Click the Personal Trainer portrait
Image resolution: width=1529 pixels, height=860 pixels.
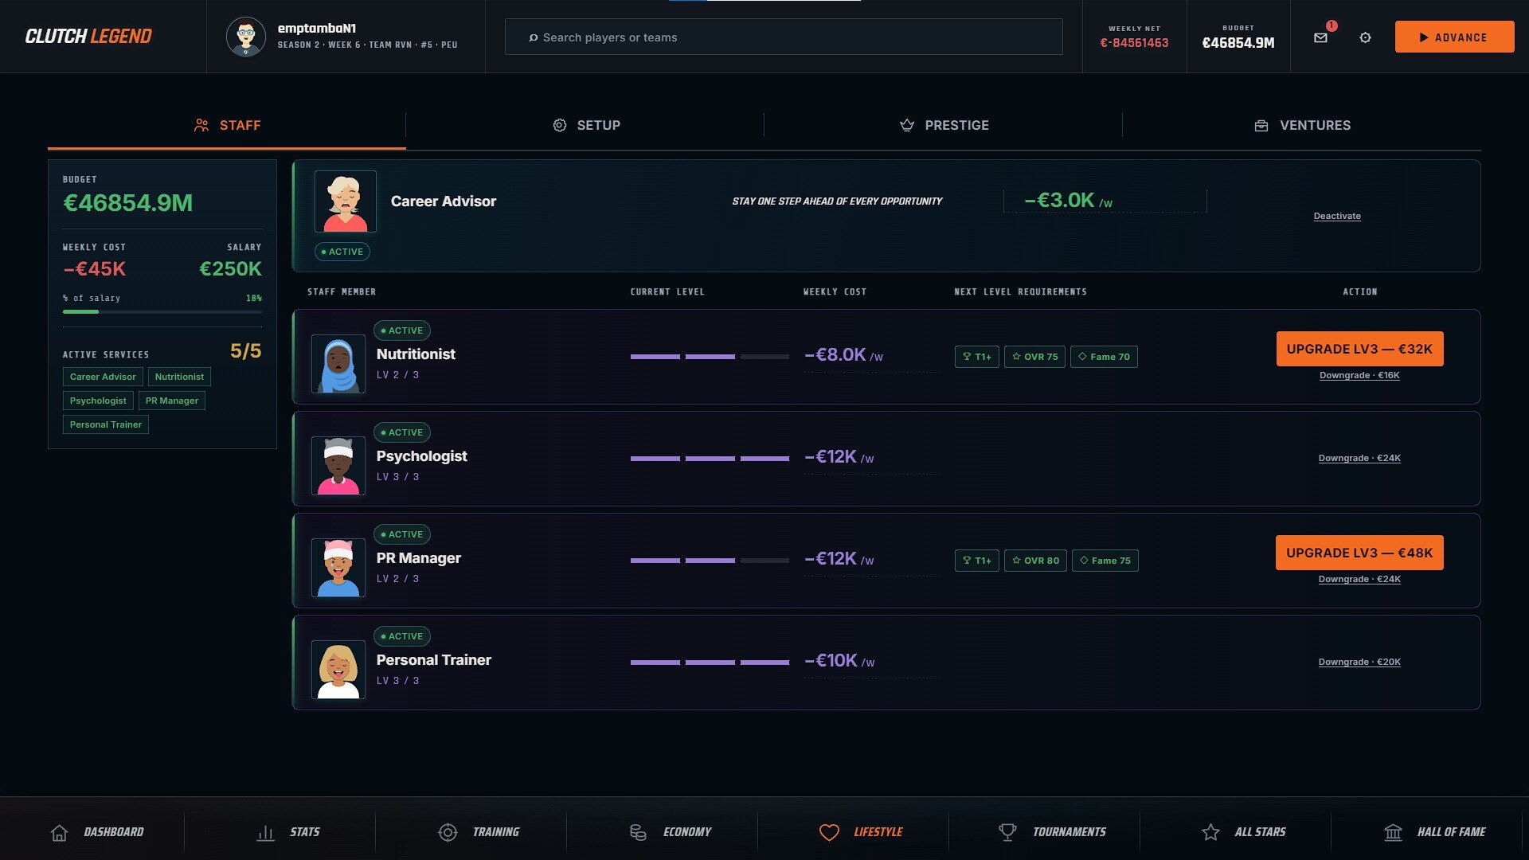coord(338,670)
